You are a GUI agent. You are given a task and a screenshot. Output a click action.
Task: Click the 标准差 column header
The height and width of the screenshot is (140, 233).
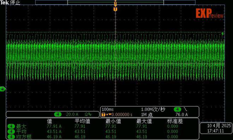pyautogui.click(x=175, y=121)
